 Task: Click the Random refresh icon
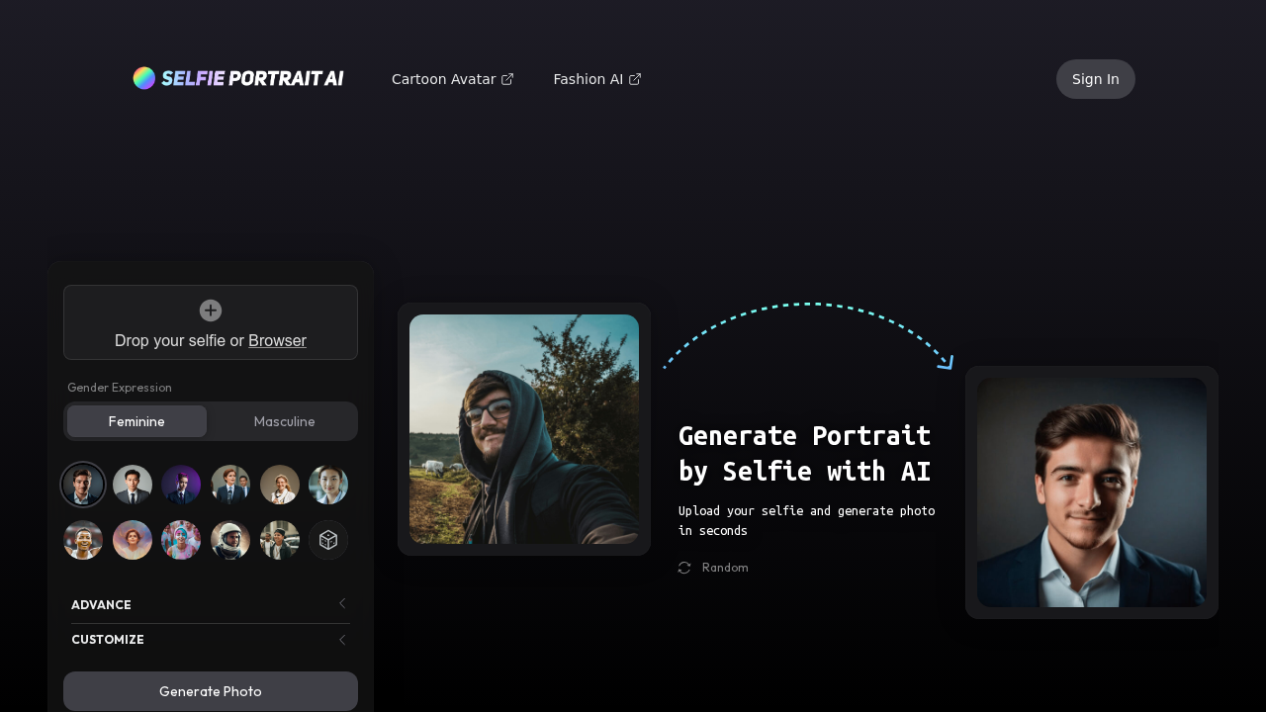click(682, 567)
